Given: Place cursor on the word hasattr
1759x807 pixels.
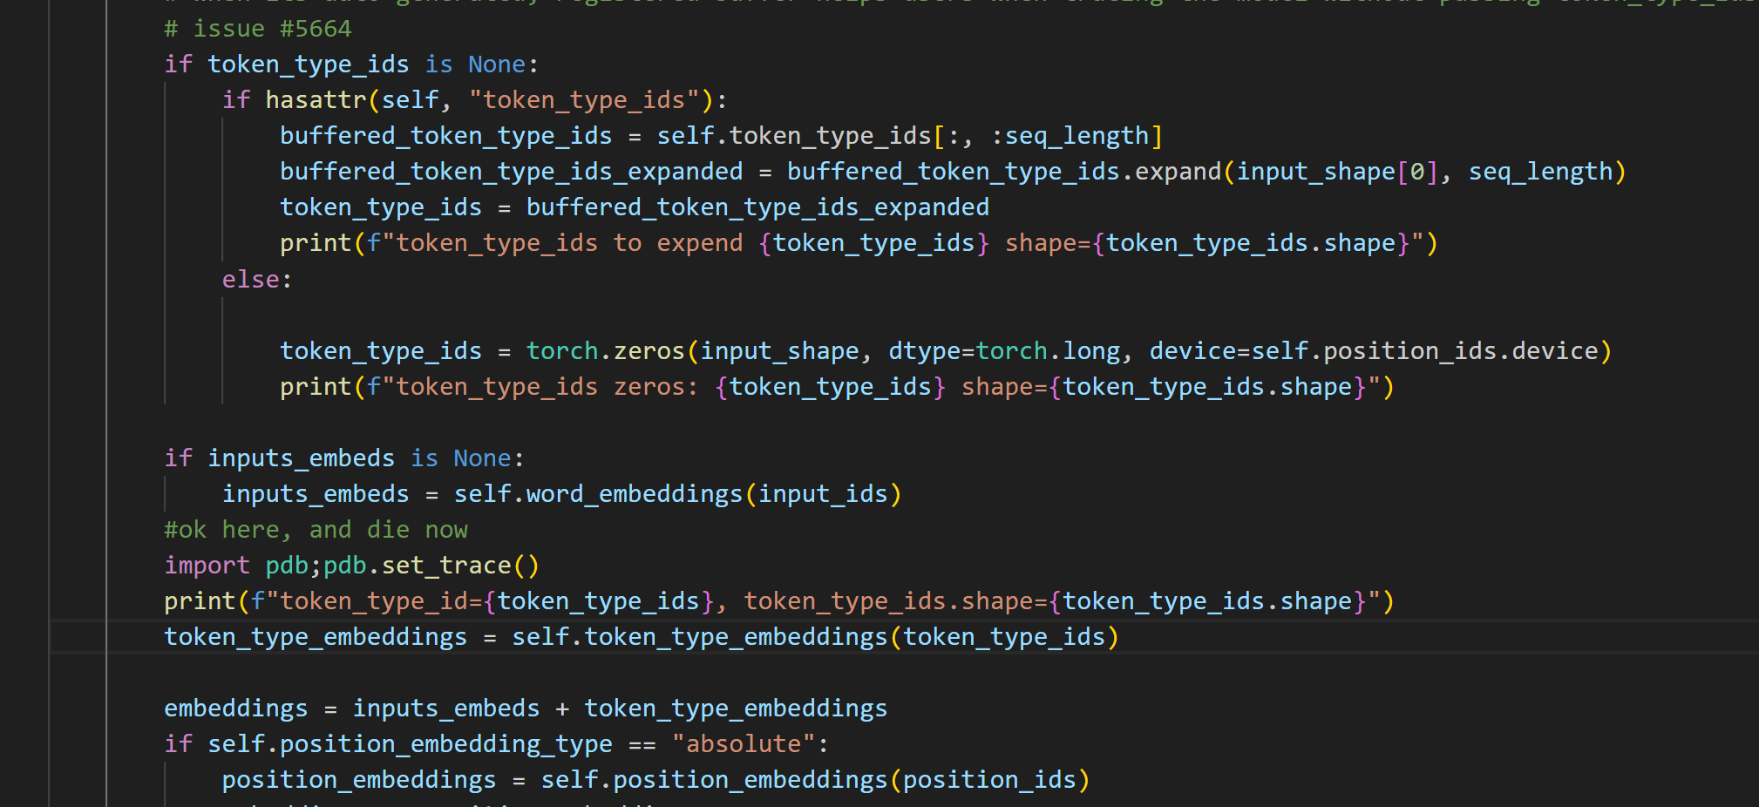Looking at the screenshot, I should pos(316,99).
